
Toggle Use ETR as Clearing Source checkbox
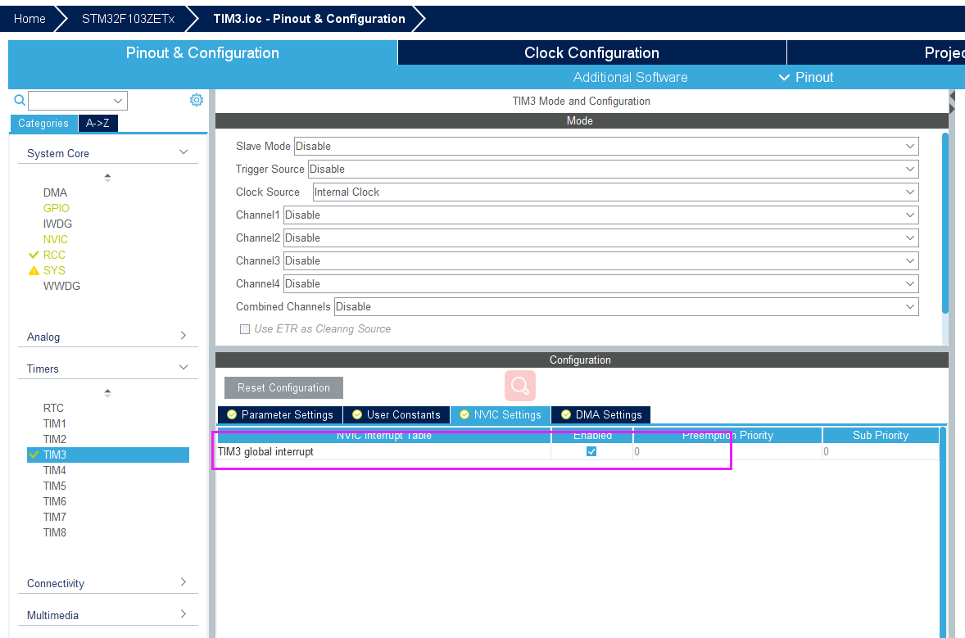245,329
